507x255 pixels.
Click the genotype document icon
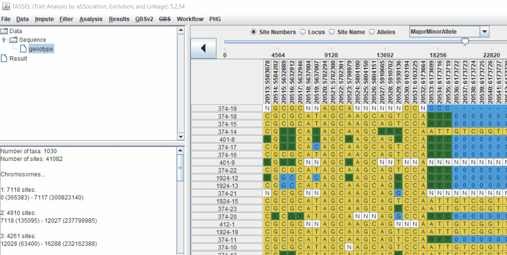[24, 49]
